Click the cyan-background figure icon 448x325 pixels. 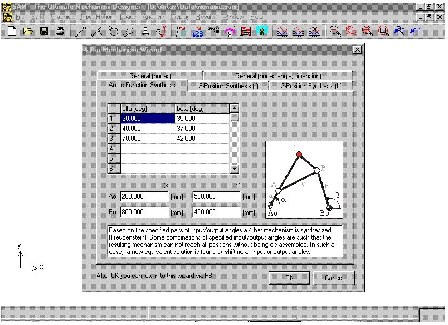pos(262,31)
